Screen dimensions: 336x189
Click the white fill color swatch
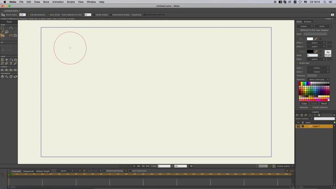(x=310, y=39)
